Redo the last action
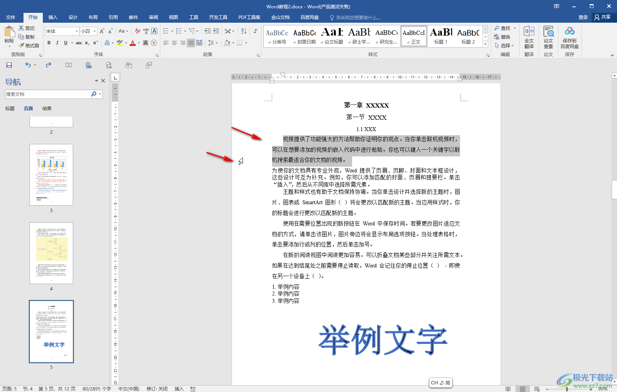The width and height of the screenshot is (617, 392). (49, 65)
